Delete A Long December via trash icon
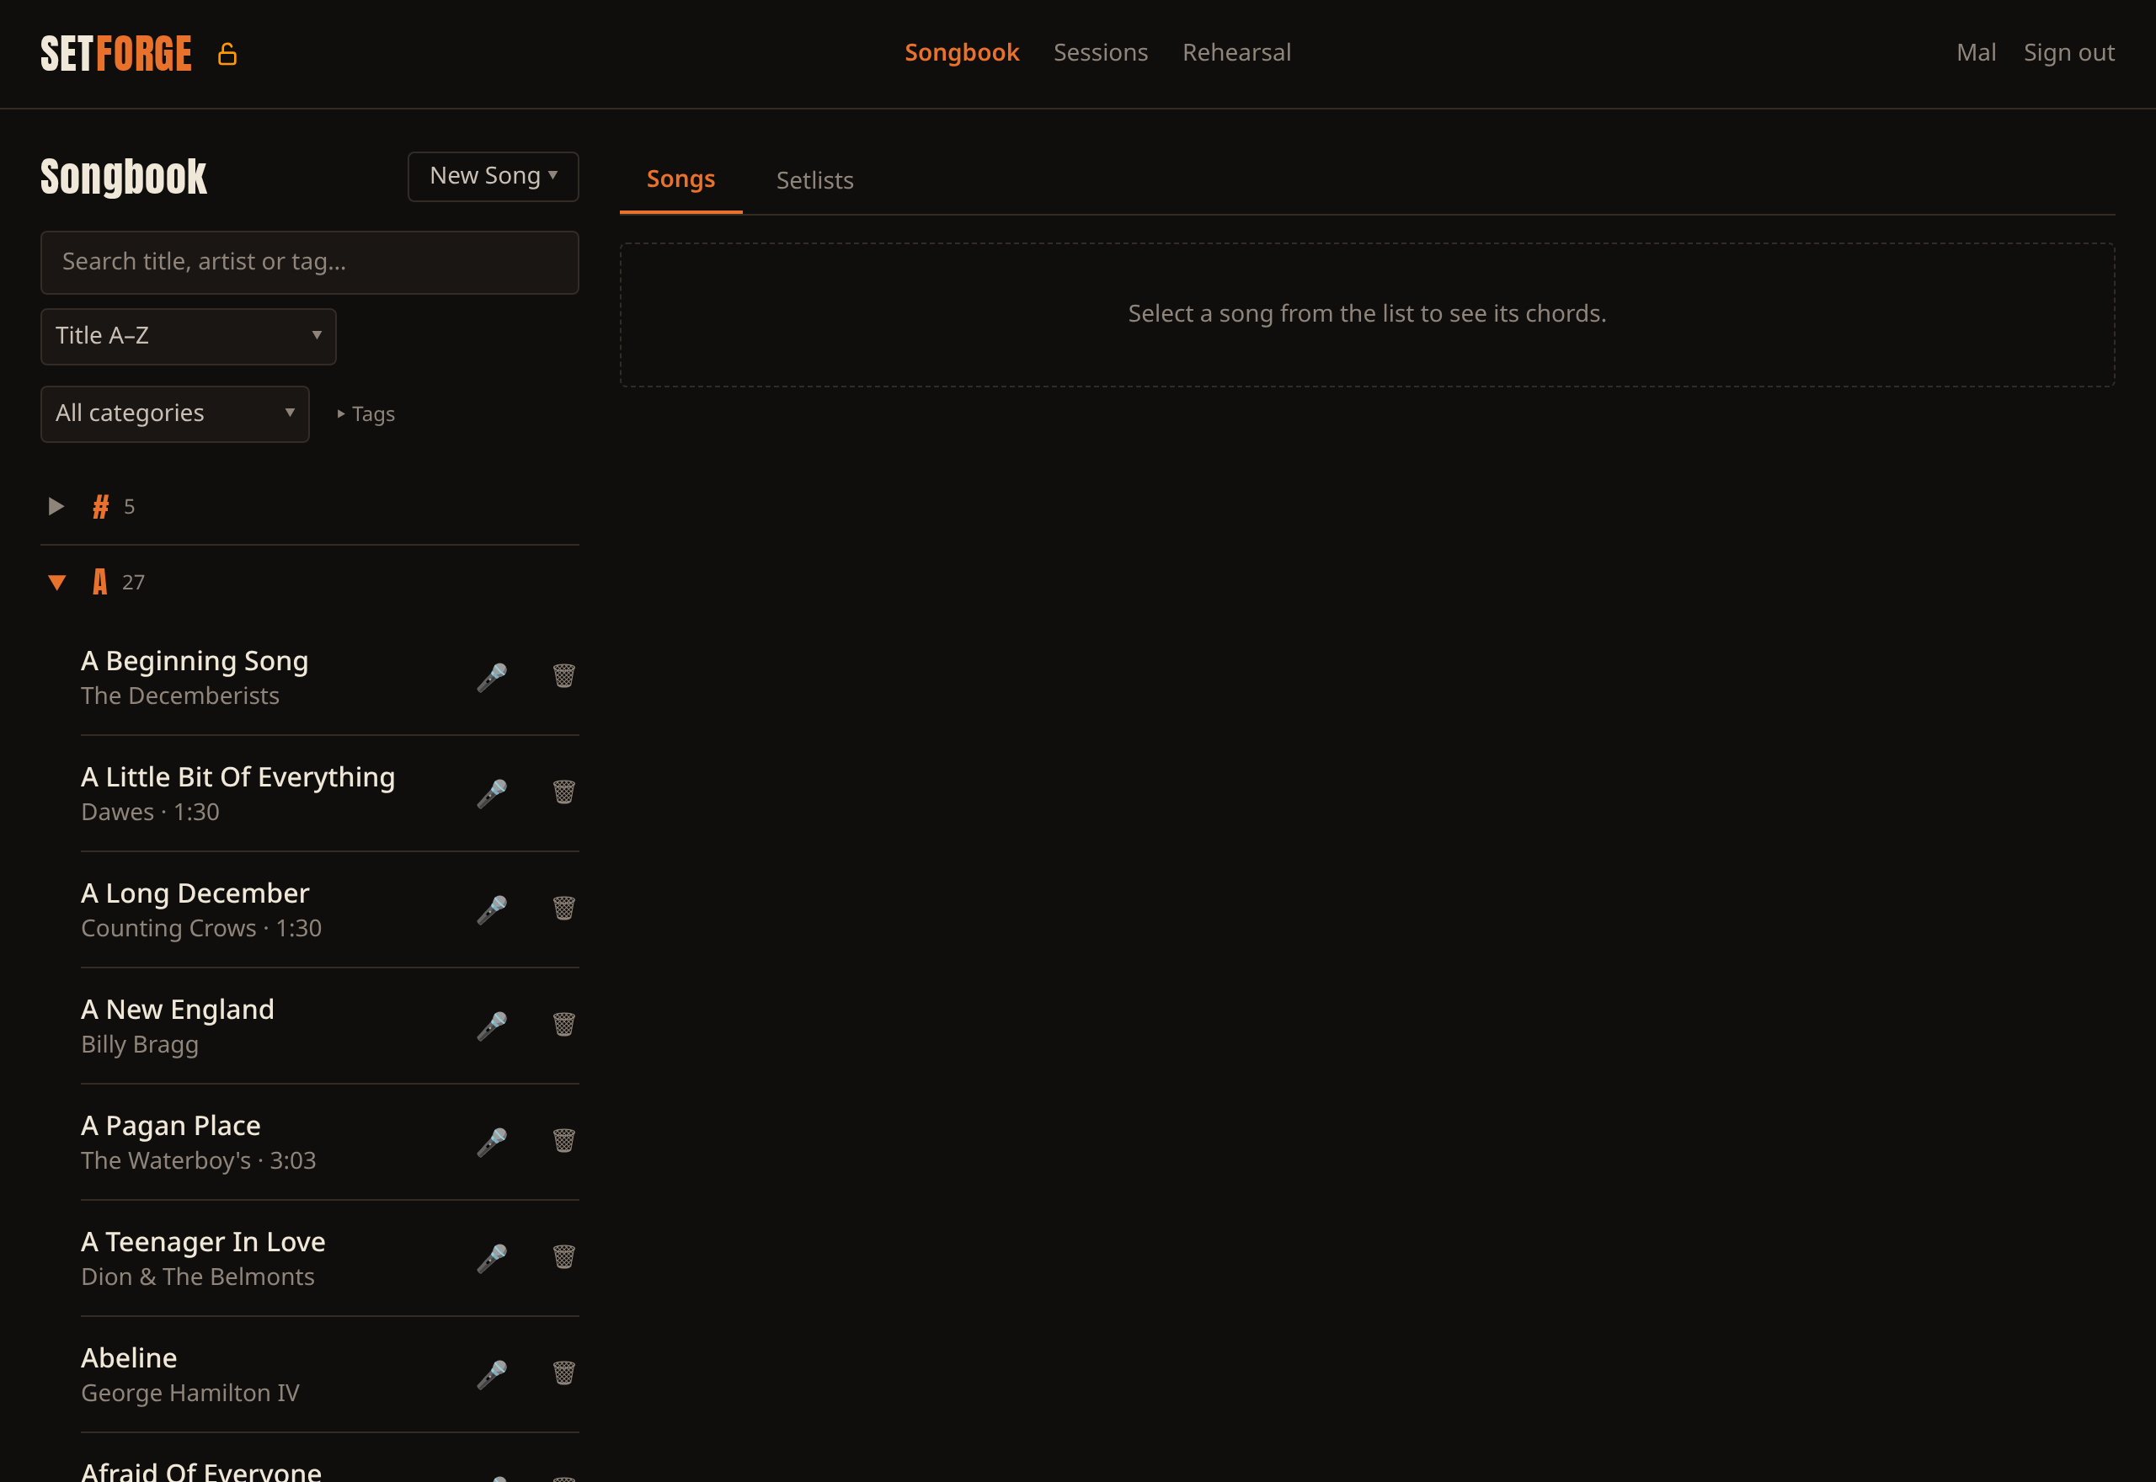Screen dimensions: 2156x1482 pyautogui.click(x=563, y=907)
